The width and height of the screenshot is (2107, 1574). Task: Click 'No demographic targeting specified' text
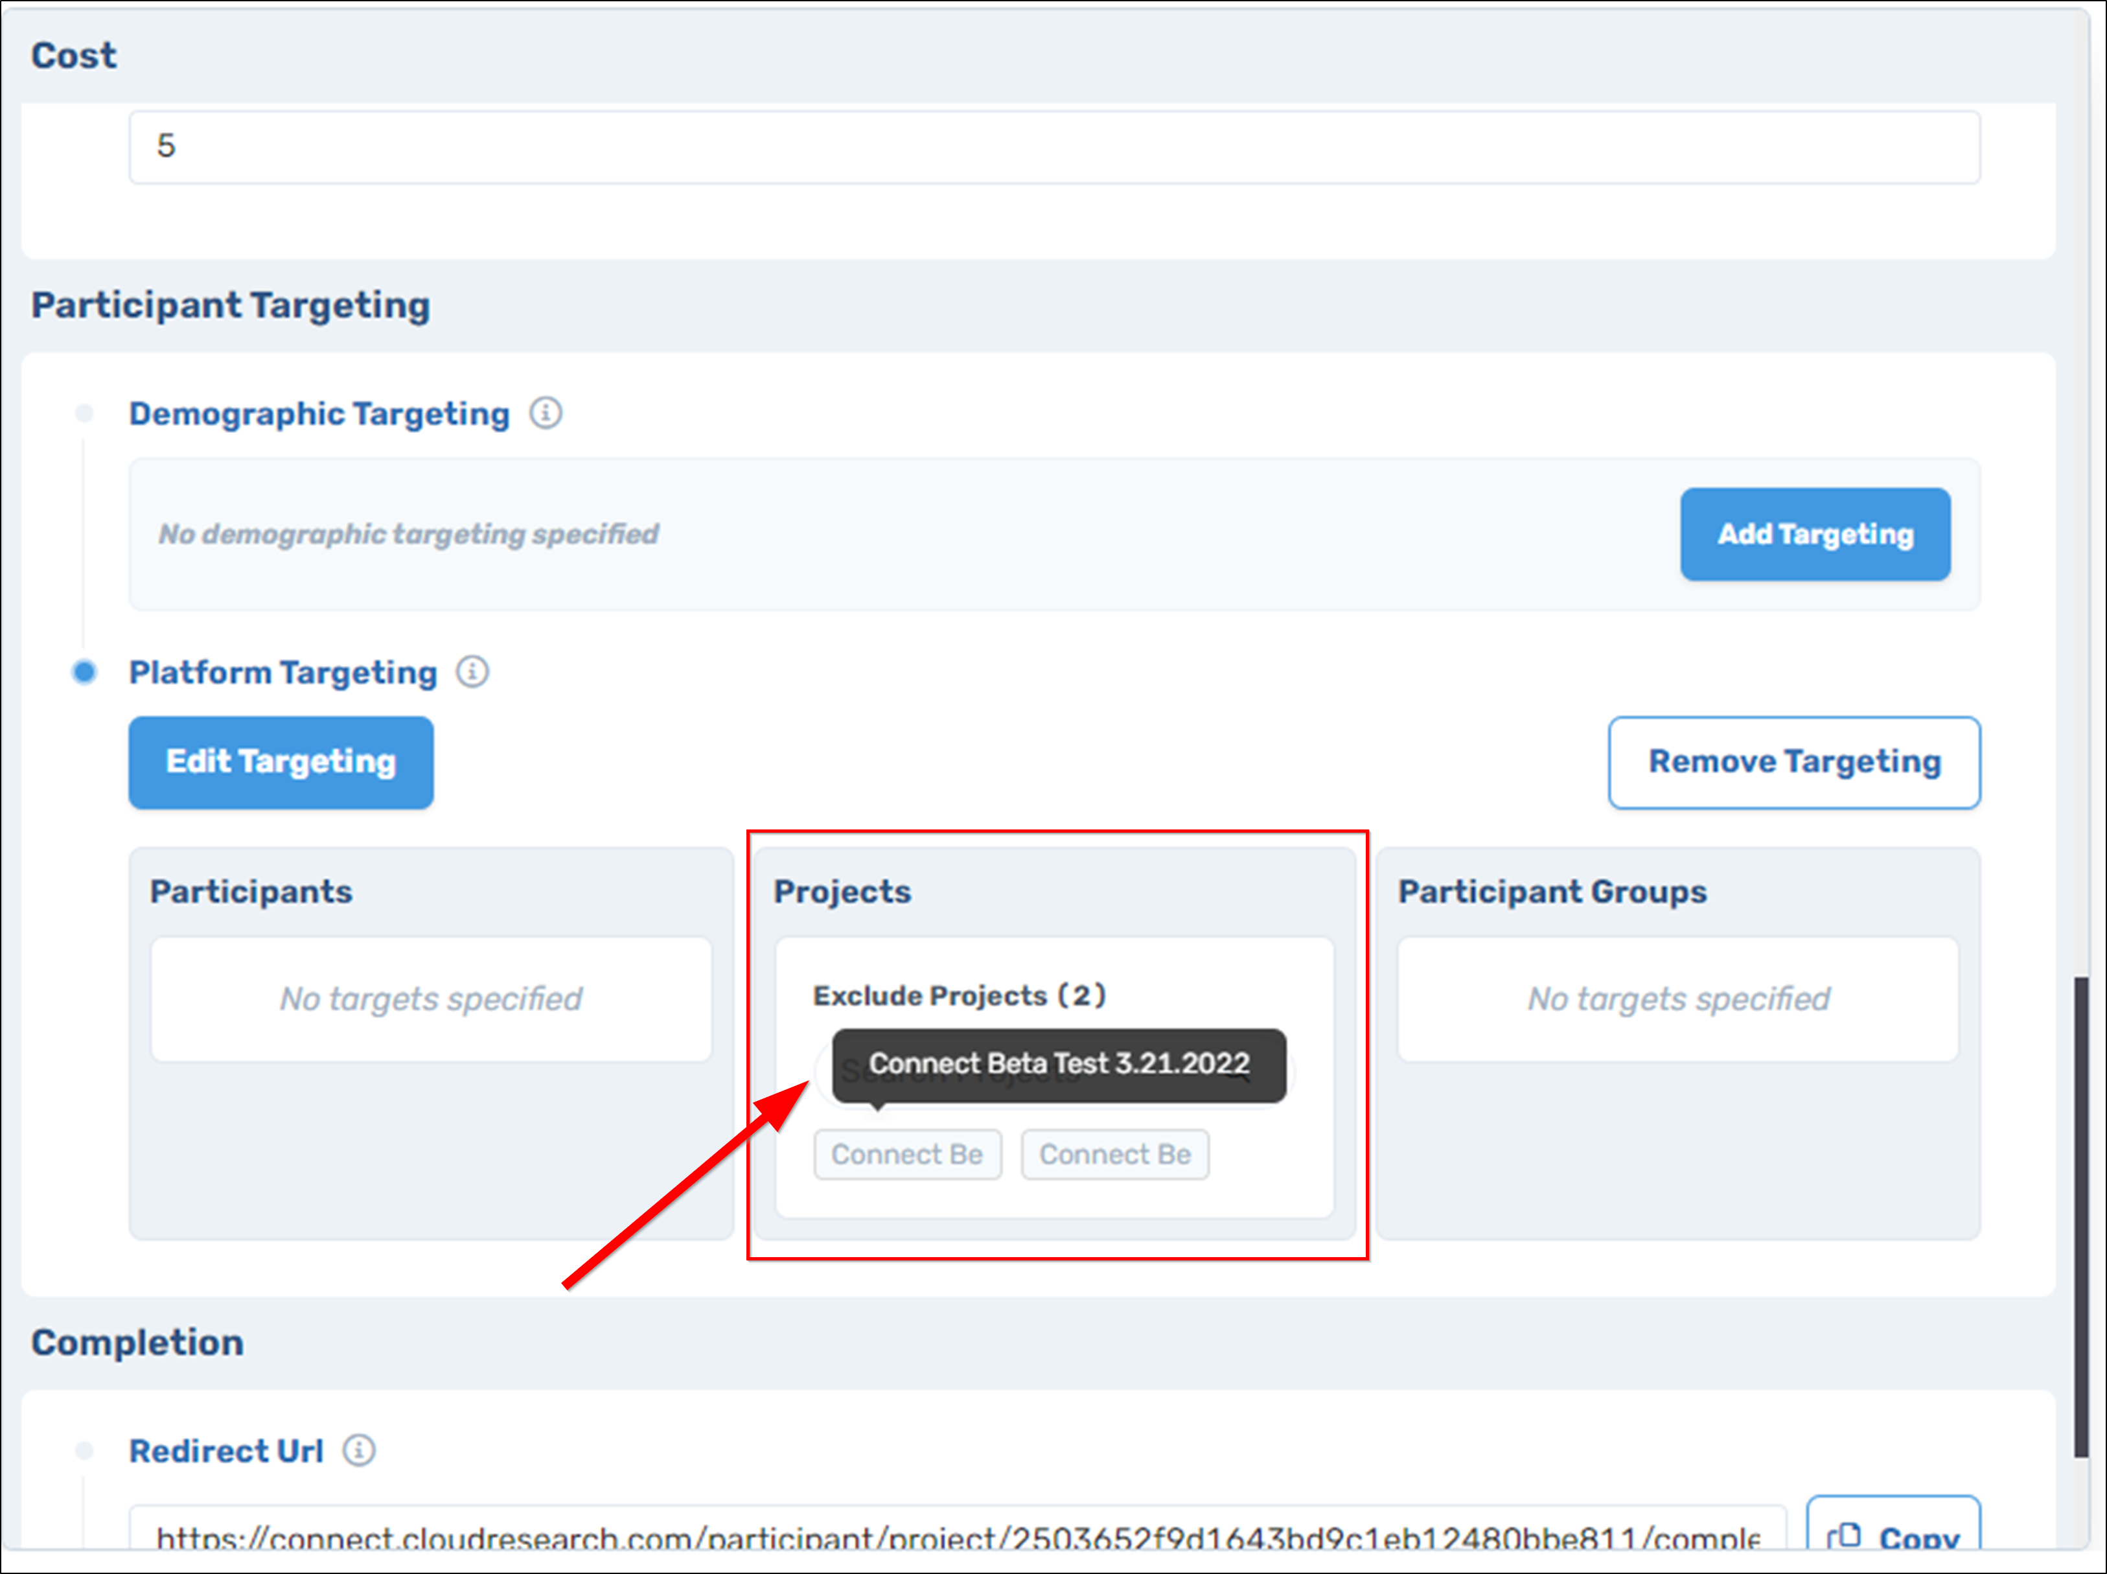pos(409,533)
